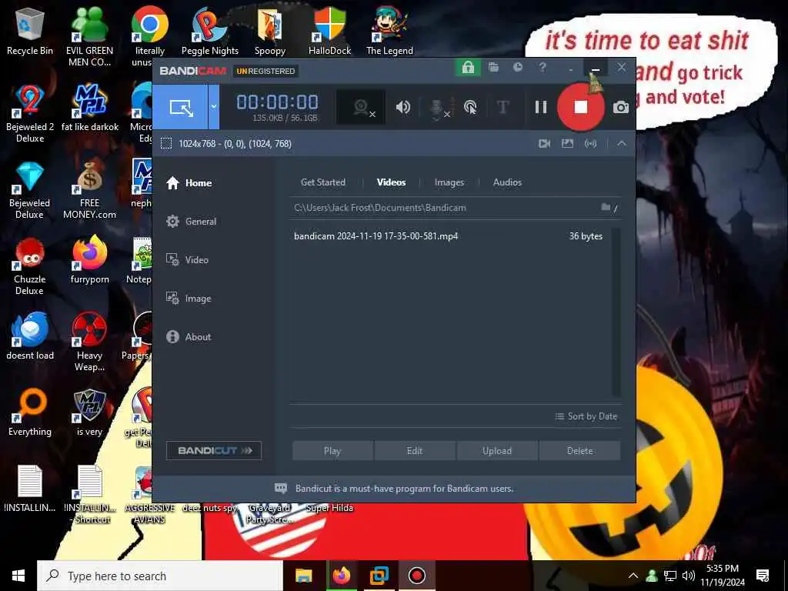Screen dimensions: 788x591
Task: Open Image settings in sidebar
Action: click(189, 299)
